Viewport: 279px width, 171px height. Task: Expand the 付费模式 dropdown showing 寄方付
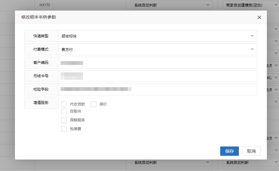(x=157, y=49)
